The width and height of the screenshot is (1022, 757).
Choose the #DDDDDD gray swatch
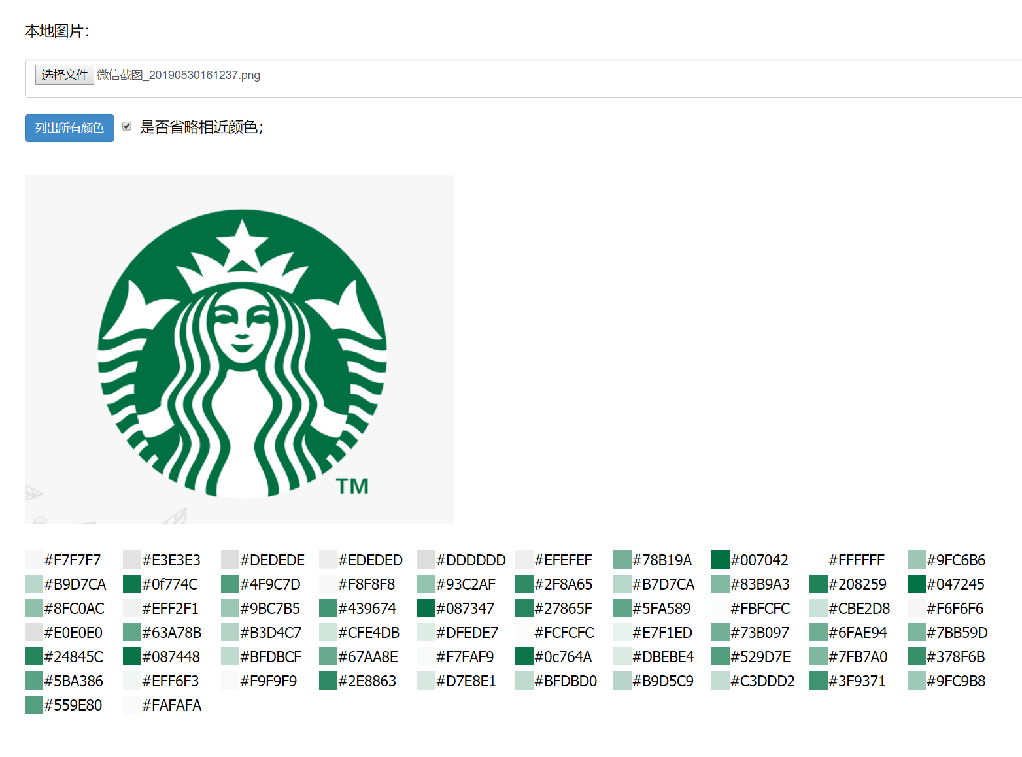tap(426, 560)
